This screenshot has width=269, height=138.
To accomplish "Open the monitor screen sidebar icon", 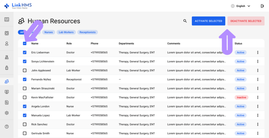I will pyautogui.click(x=7, y=92).
